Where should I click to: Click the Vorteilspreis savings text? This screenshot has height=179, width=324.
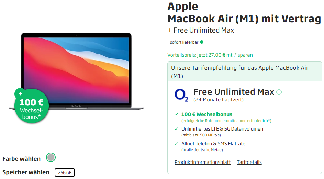pyautogui.click(x=210, y=55)
